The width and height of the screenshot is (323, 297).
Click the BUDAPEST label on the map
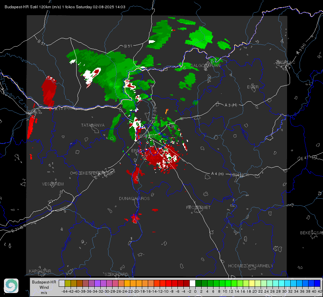[x=145, y=136]
